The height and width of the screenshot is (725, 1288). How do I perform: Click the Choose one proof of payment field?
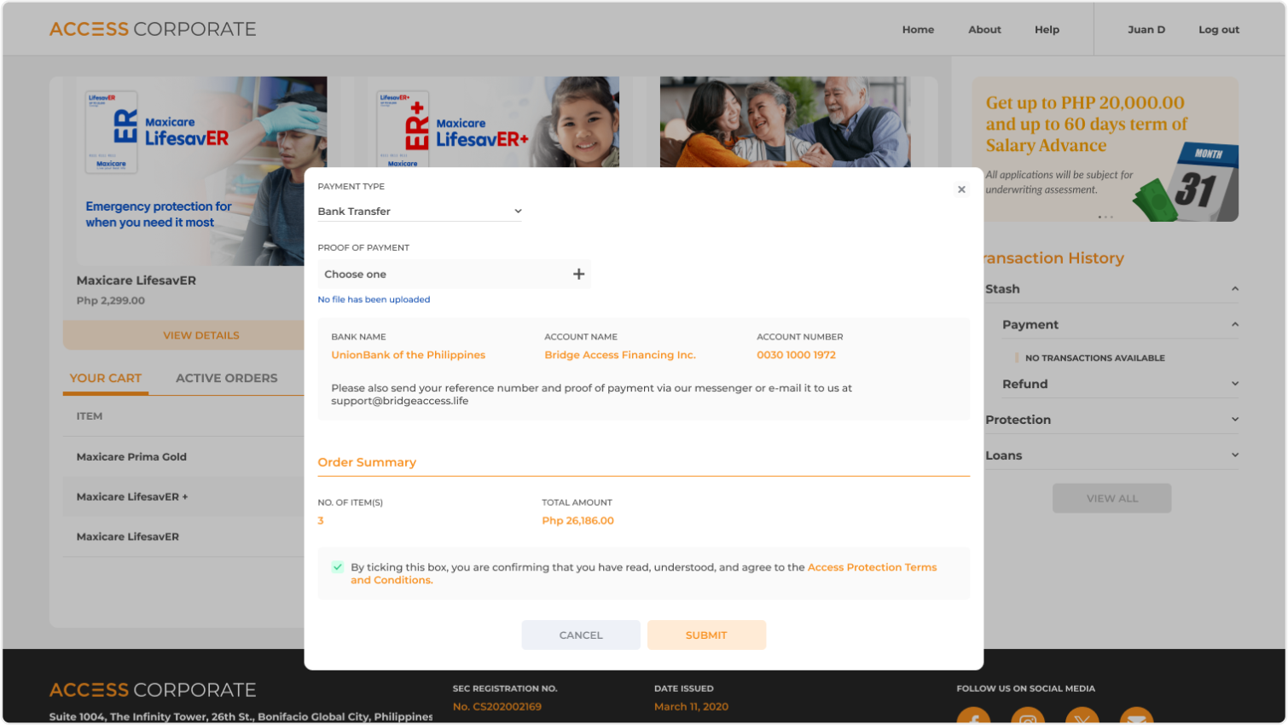pyautogui.click(x=454, y=274)
